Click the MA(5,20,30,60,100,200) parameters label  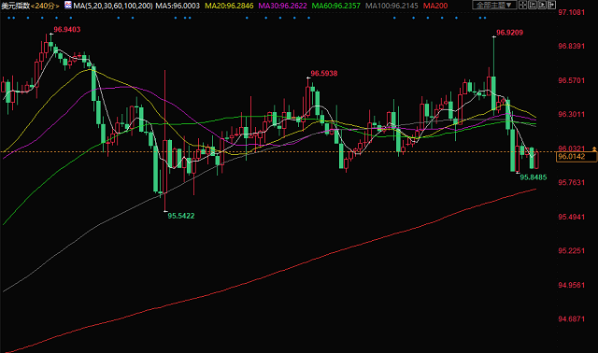(x=113, y=6)
